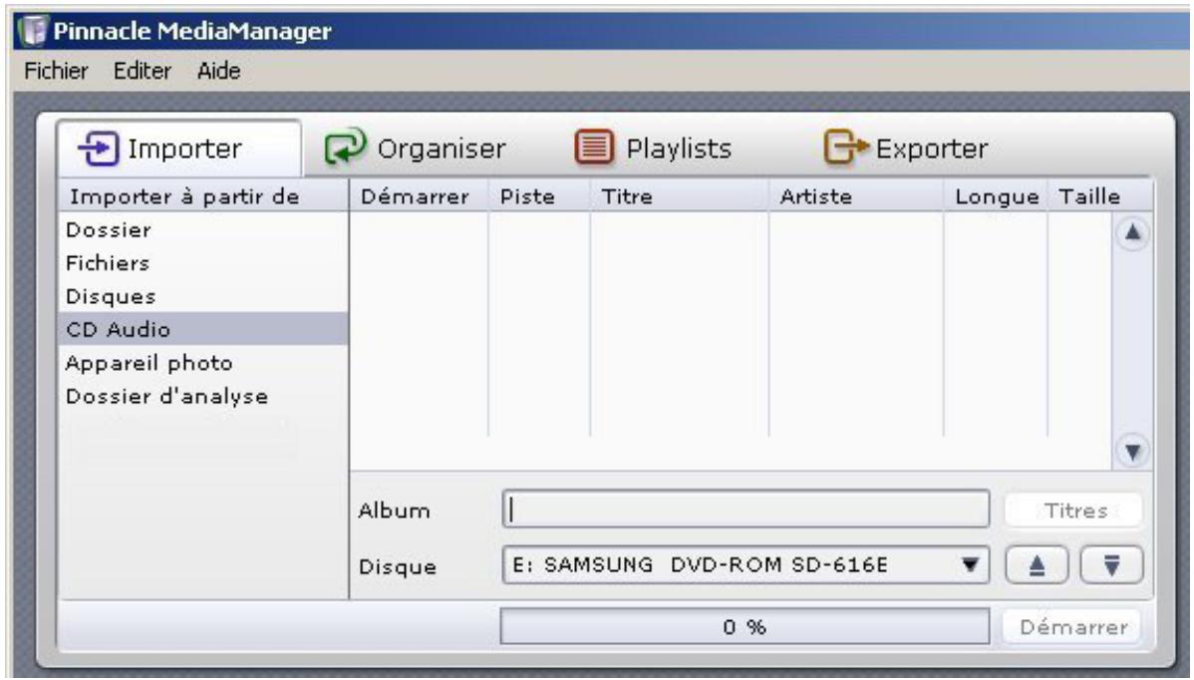Click the Artiste column header
This screenshot has width=1194, height=680.
(856, 196)
